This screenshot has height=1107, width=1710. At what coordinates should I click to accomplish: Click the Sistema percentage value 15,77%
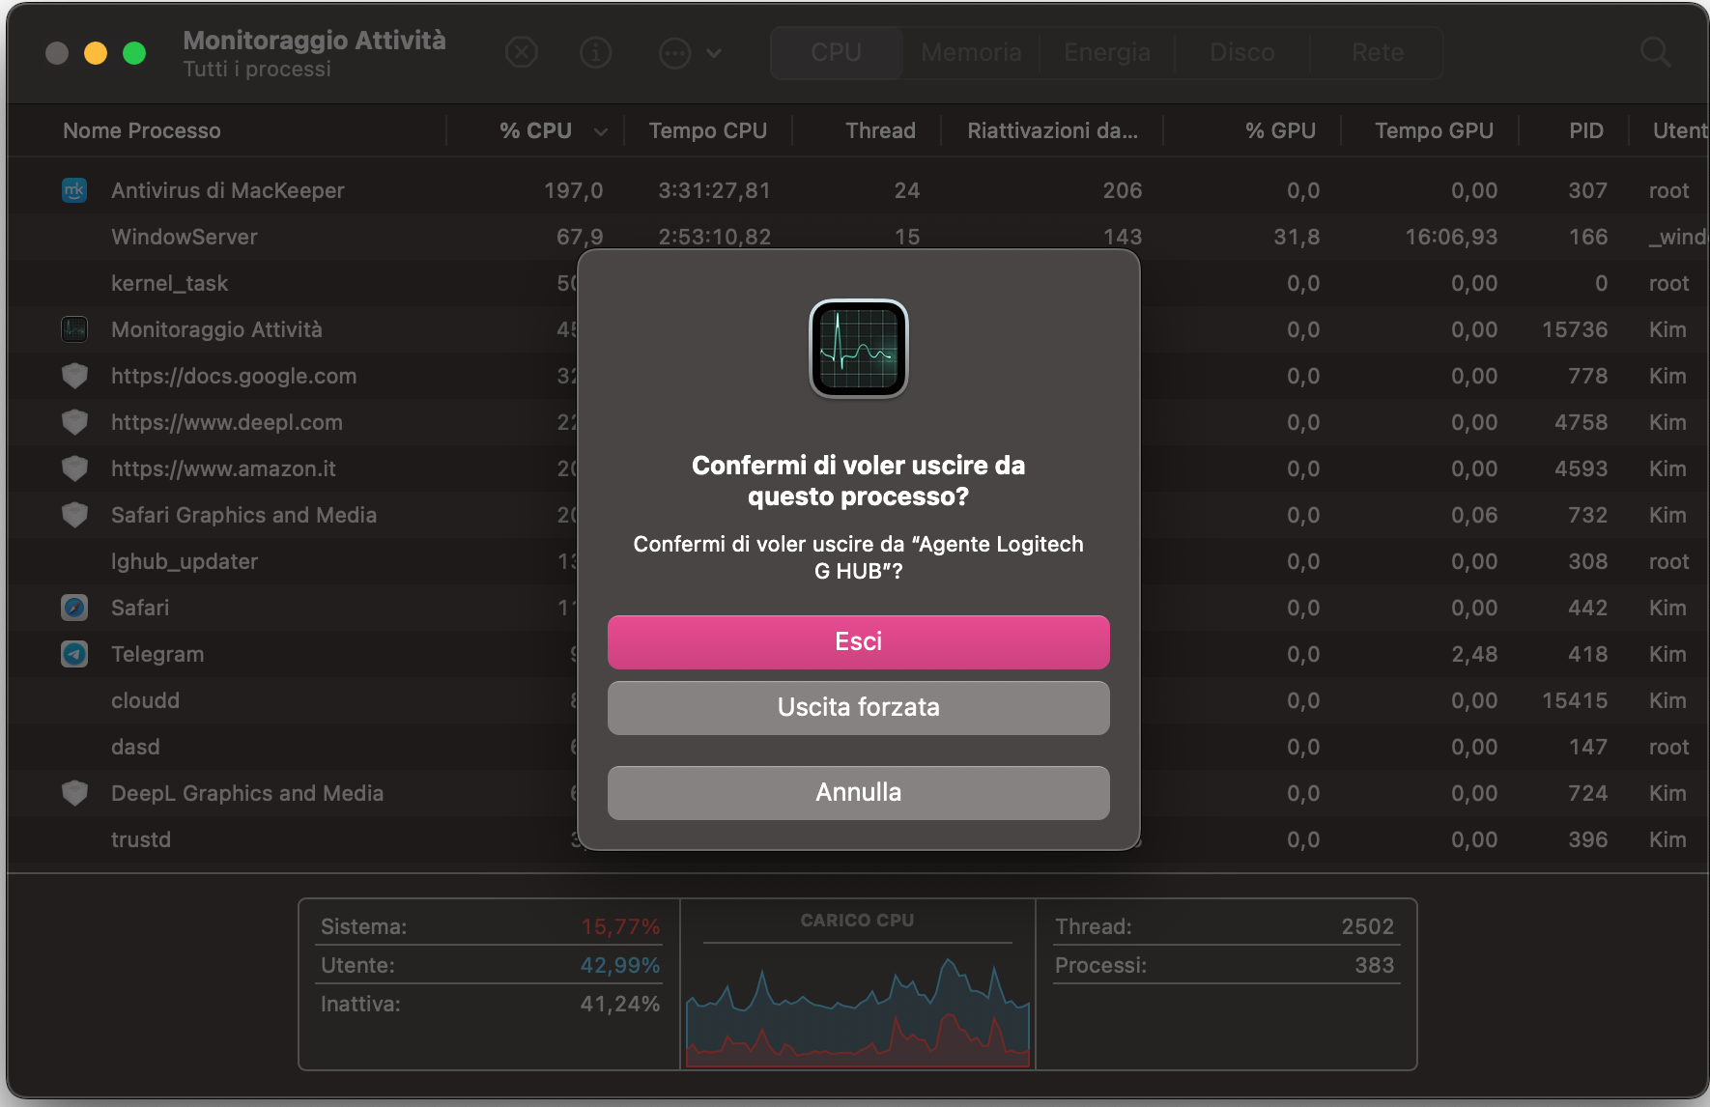point(620,926)
